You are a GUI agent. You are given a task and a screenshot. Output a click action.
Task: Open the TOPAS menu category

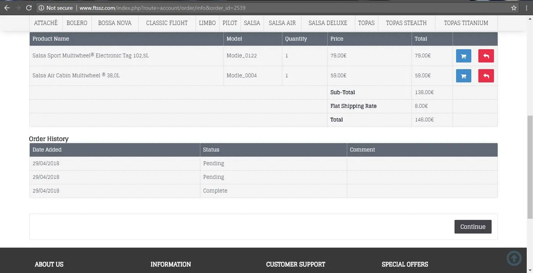click(366, 23)
